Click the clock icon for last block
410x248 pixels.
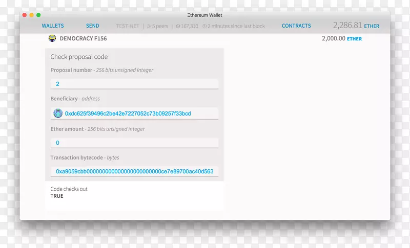pos(204,26)
